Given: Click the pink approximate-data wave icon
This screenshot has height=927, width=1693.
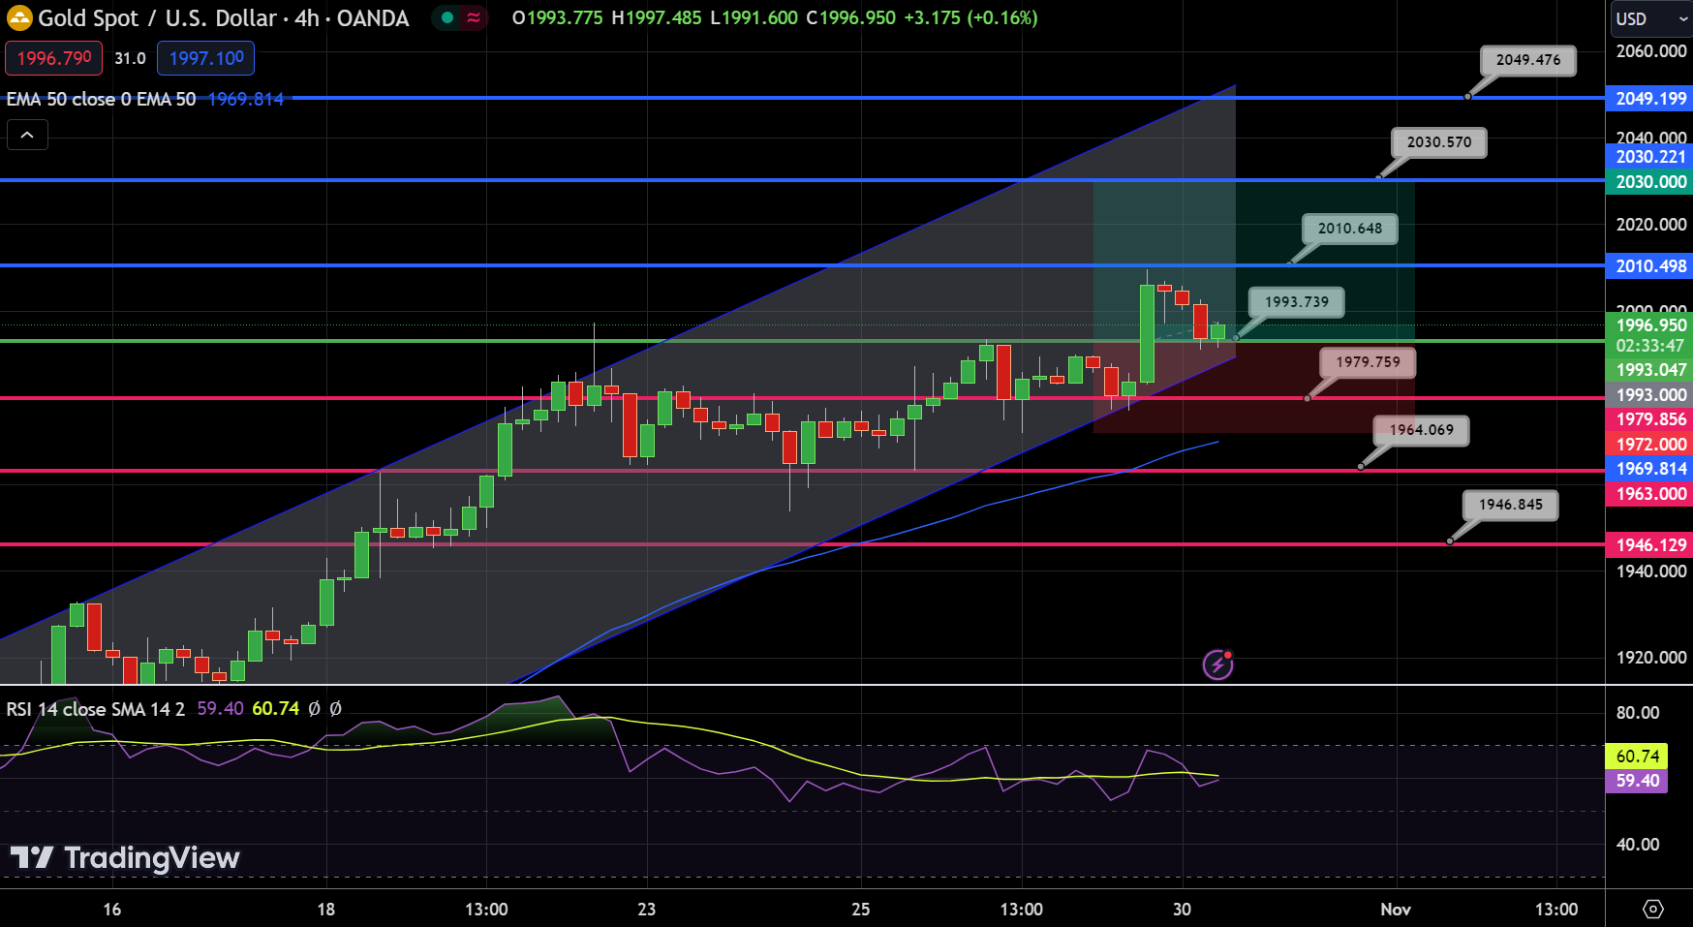Looking at the screenshot, I should [474, 17].
